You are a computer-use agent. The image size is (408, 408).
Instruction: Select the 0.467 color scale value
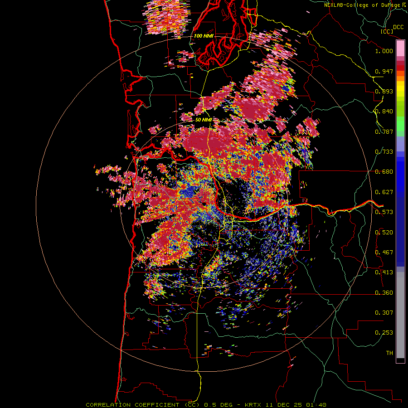[x=384, y=253]
